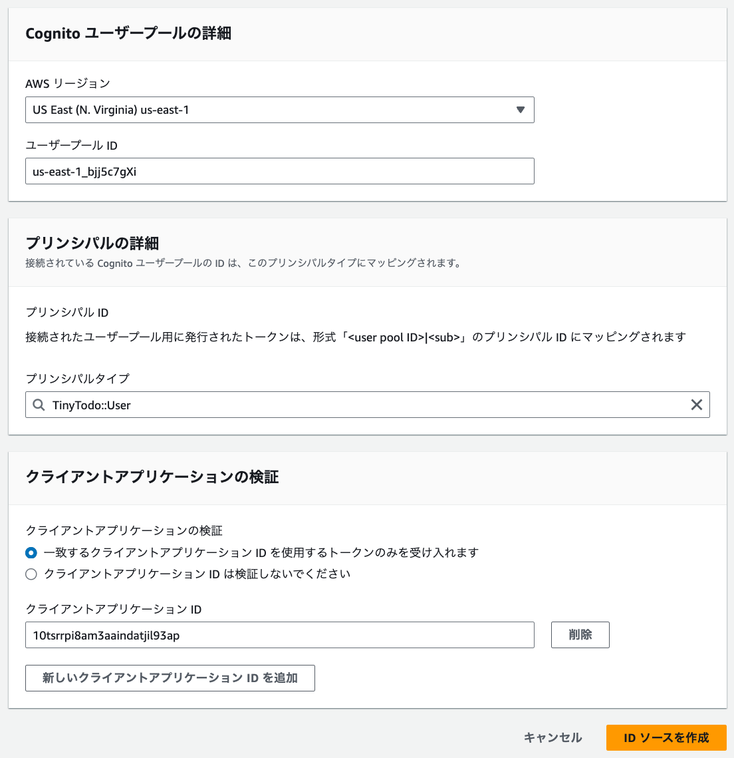Click the User Pool ID input field
Viewport: 734px width, 758px height.
(x=279, y=171)
